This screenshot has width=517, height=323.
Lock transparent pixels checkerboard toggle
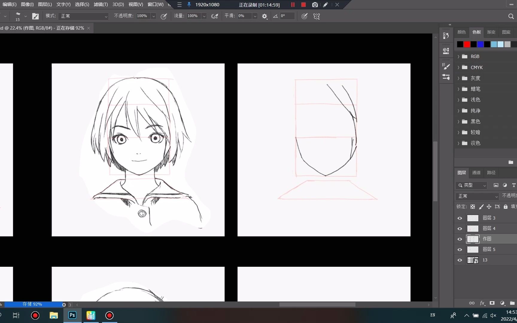[473, 207]
